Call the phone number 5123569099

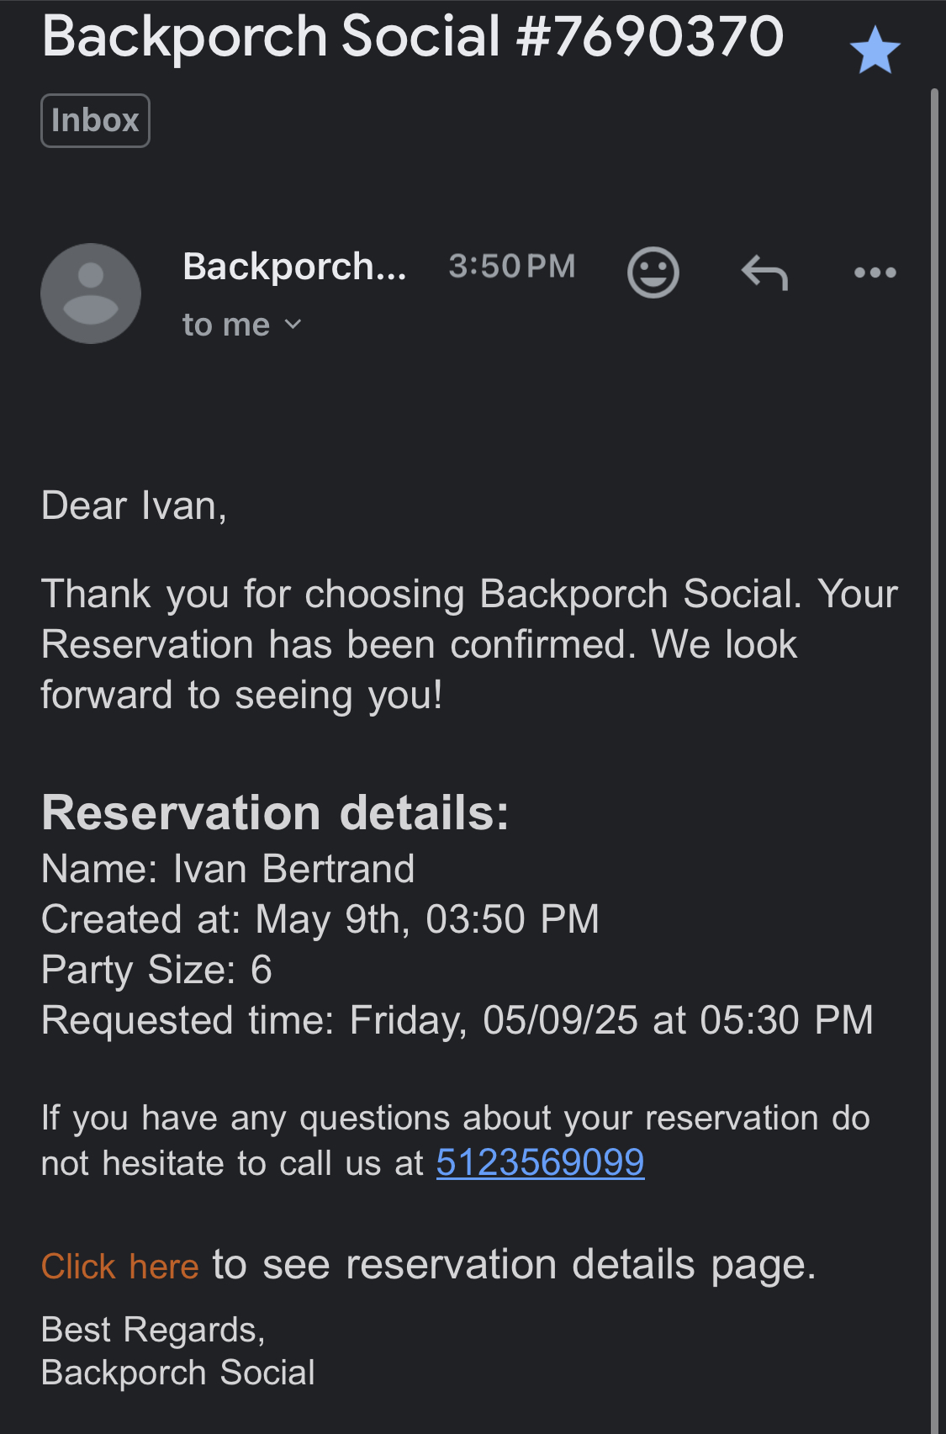click(540, 1162)
